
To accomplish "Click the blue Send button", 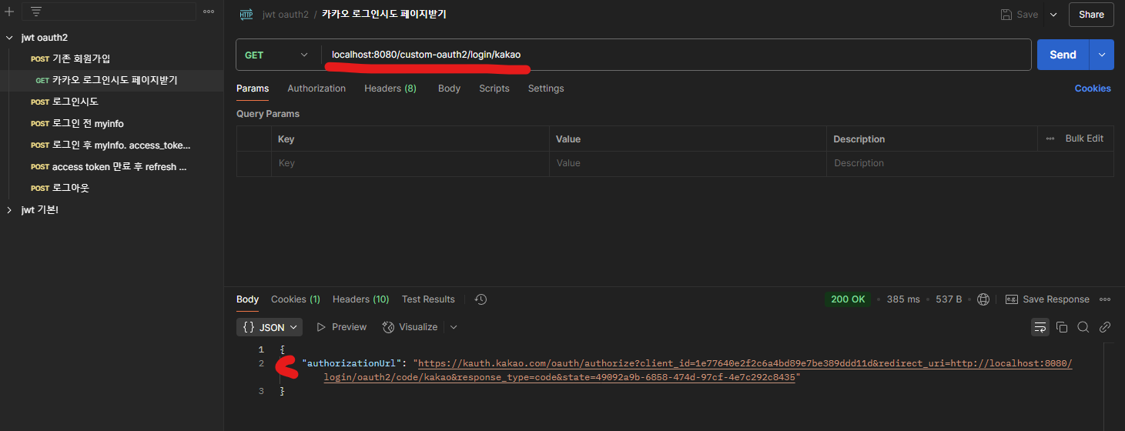I will point(1063,55).
